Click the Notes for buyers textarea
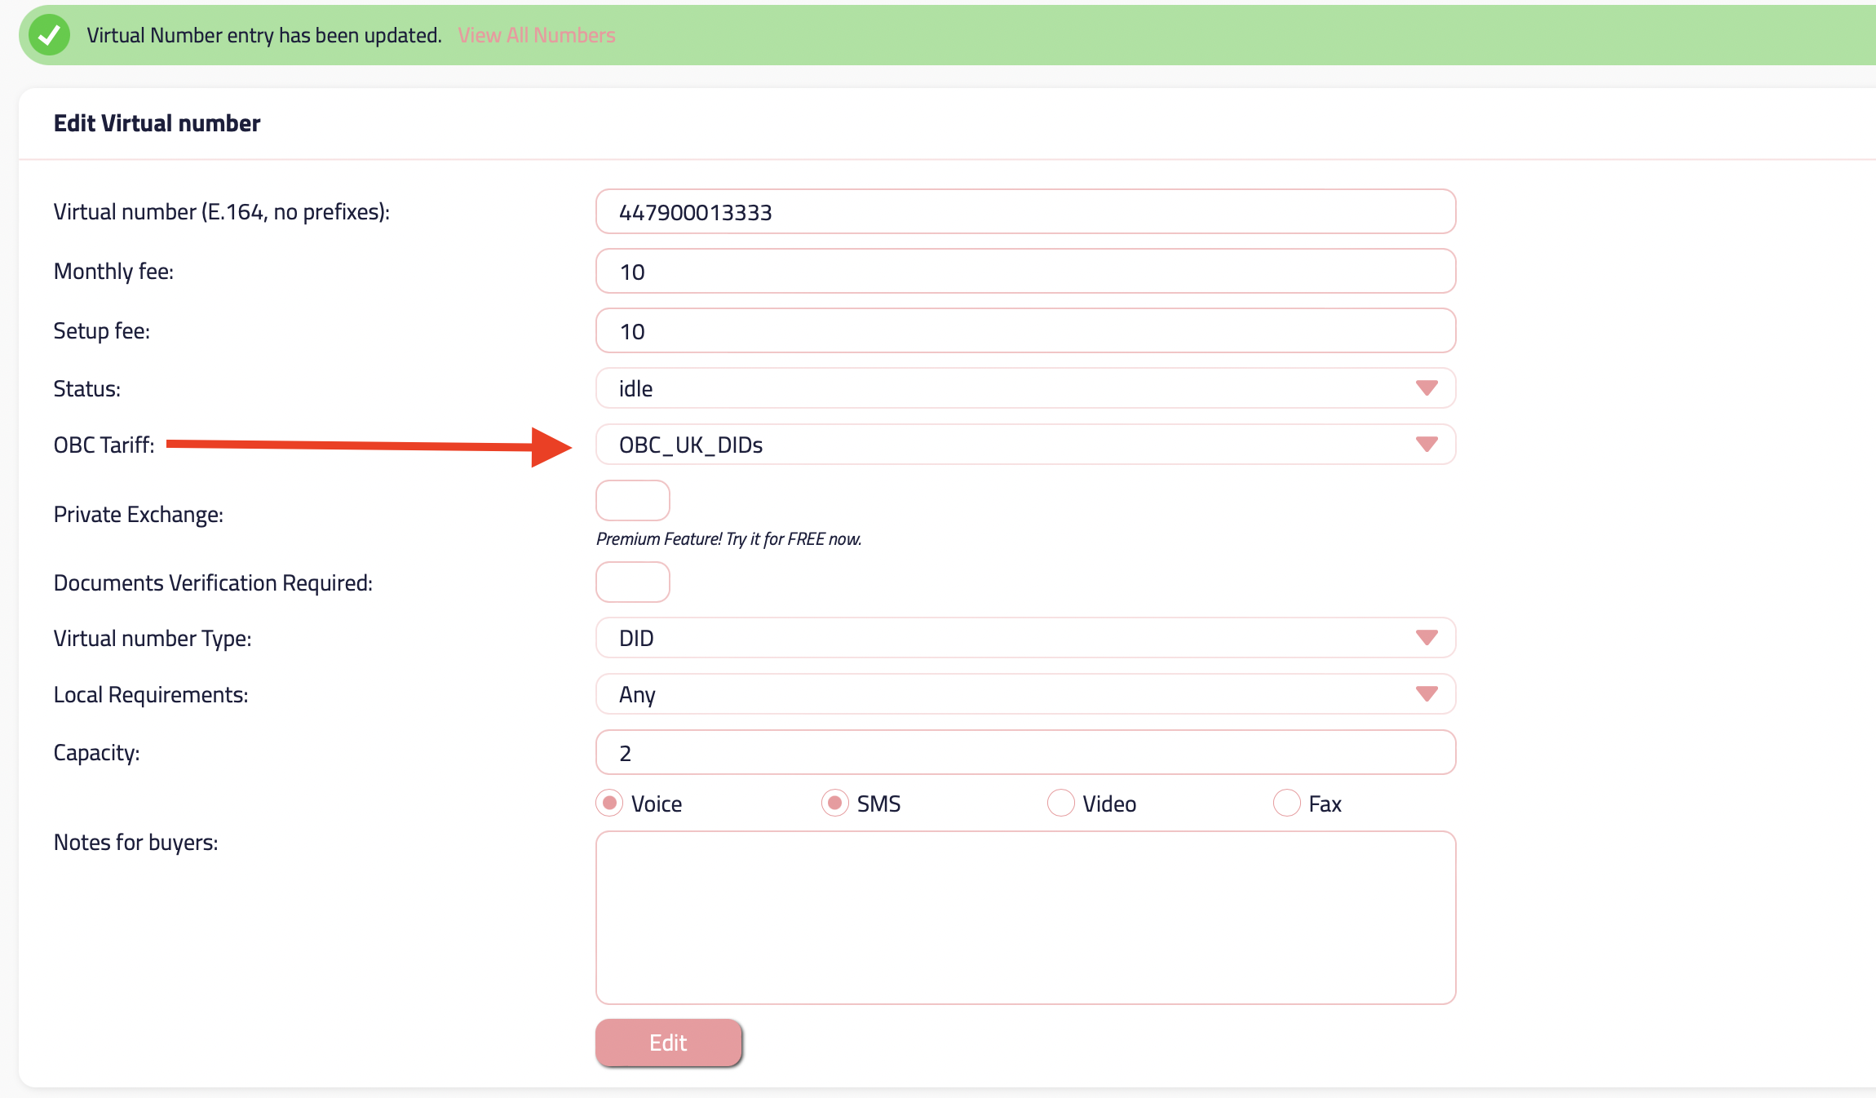This screenshot has height=1098, width=1876. [x=1025, y=918]
